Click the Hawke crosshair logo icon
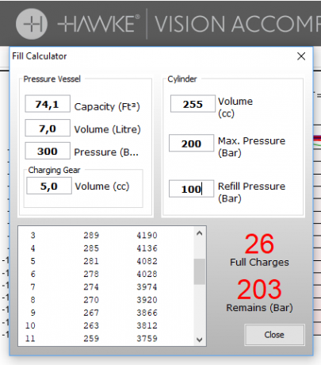321x365 pixels. coord(32,24)
